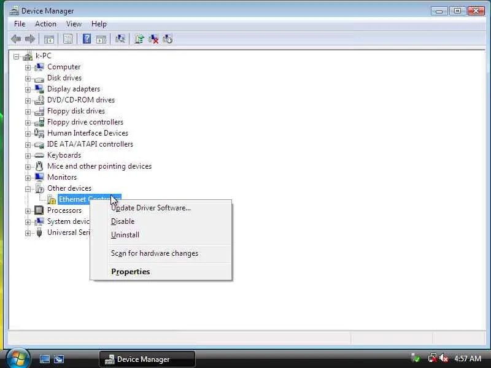Click Switch between windows quick launch icon
Viewport: 491px width, 368px height.
pyautogui.click(x=59, y=359)
